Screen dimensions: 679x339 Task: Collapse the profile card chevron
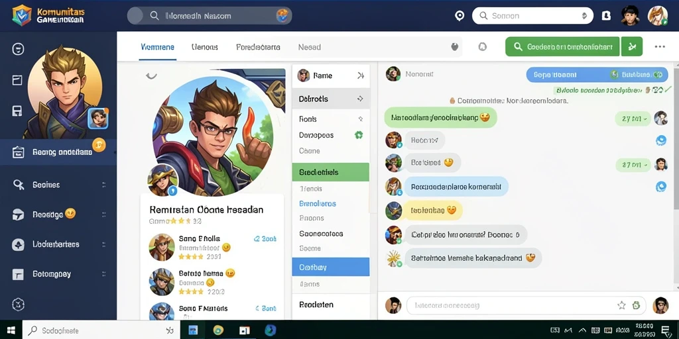coord(151,76)
